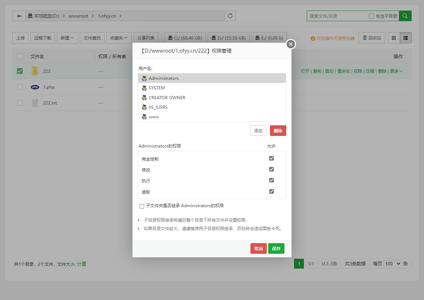
Task: Open the per-page count dropdown showing 100
Action: pyautogui.click(x=393, y=264)
